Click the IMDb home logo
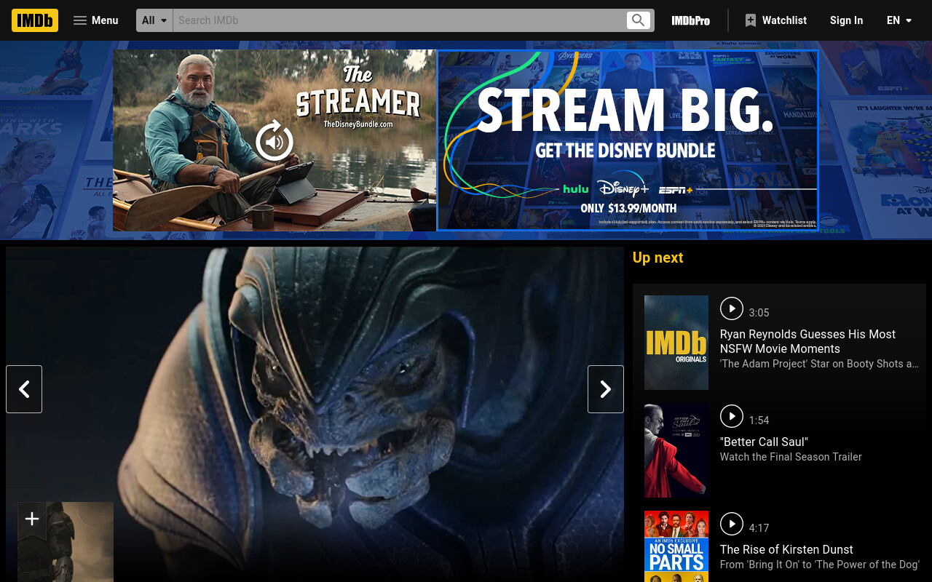The height and width of the screenshot is (582, 932). (x=35, y=20)
